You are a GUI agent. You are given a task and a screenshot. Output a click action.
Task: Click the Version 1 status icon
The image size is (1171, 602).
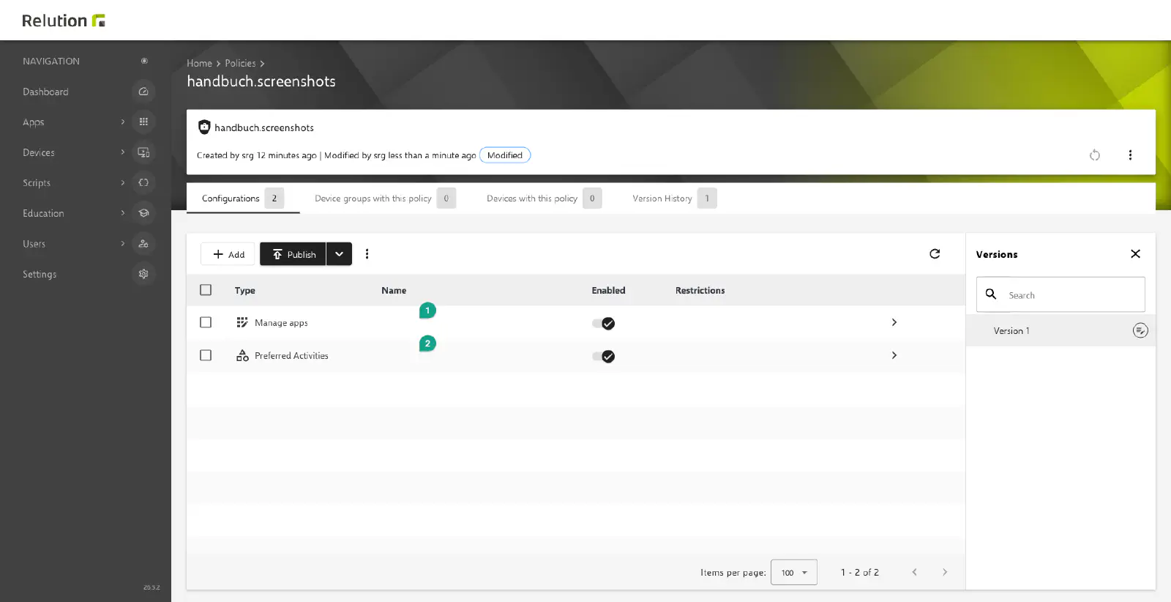click(1140, 331)
